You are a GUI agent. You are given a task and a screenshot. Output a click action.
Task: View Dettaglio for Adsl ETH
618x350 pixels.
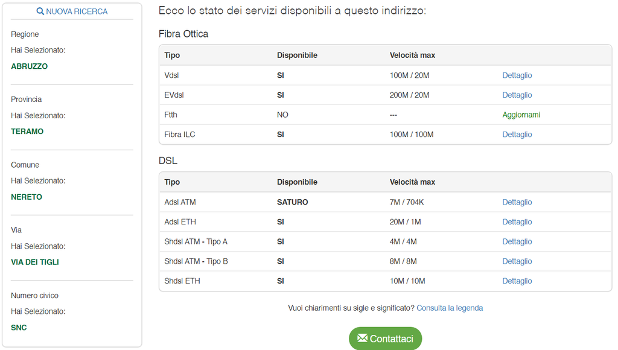517,222
